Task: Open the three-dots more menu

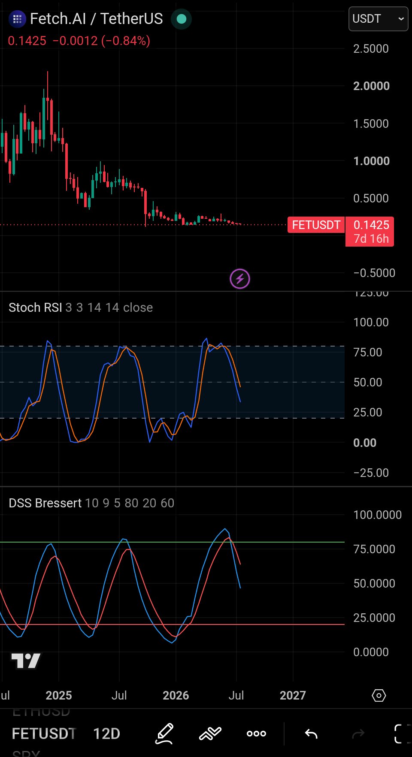Action: pos(256,733)
